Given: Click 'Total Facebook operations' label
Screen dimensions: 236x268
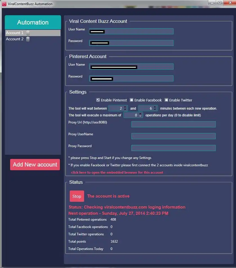Looking at the screenshot, I should pos(88,227).
